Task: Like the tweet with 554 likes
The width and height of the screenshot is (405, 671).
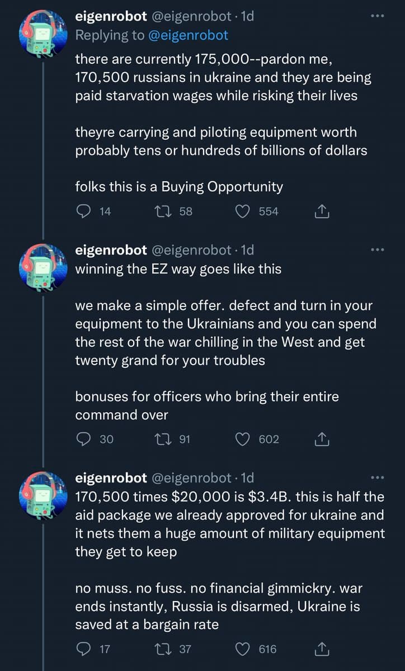Action: [x=242, y=211]
